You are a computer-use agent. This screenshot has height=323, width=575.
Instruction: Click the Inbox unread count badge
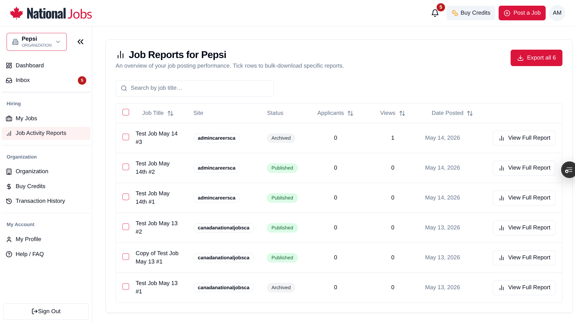tap(82, 80)
